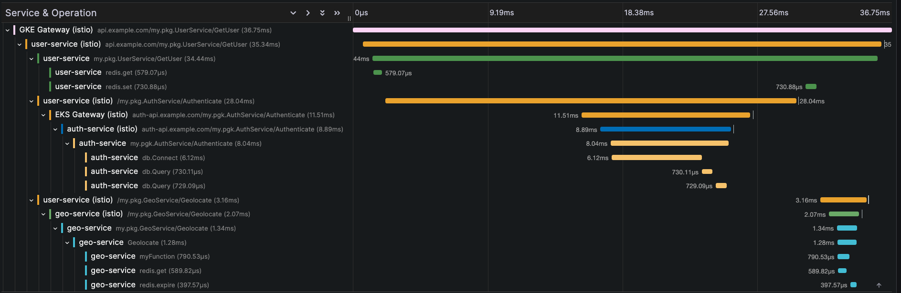Image resolution: width=901 pixels, height=293 pixels.
Task: Click the 6.12ms db.Connect span bar
Action: pyautogui.click(x=657, y=158)
